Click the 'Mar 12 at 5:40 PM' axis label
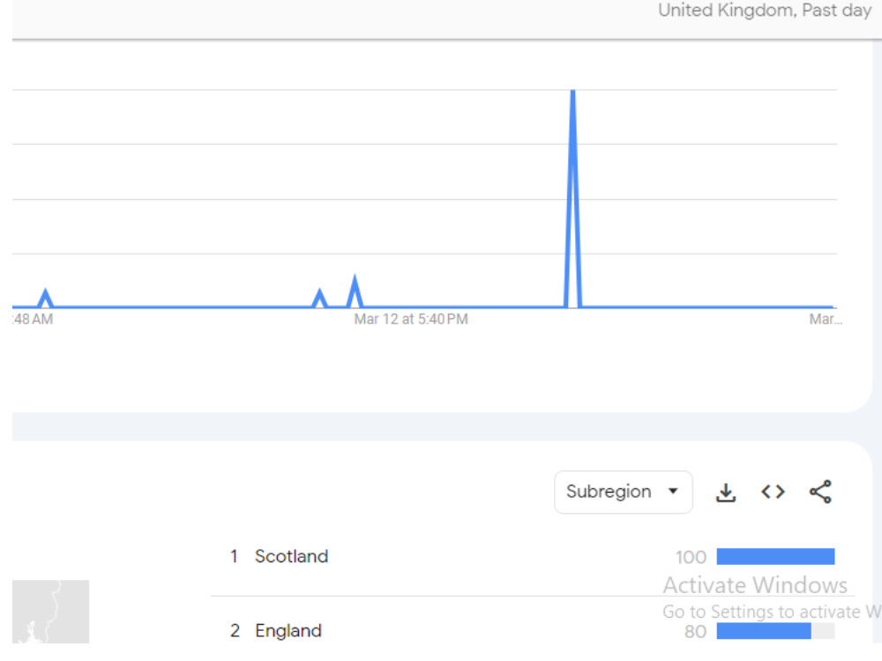Screen dimensions: 882x661 tap(411, 319)
